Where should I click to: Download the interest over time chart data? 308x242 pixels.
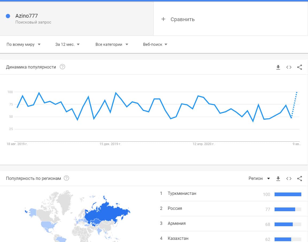pos(278,67)
